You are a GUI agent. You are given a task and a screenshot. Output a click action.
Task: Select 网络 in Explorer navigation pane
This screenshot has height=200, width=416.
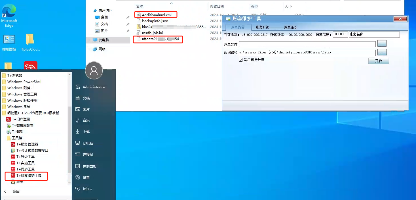102,49
